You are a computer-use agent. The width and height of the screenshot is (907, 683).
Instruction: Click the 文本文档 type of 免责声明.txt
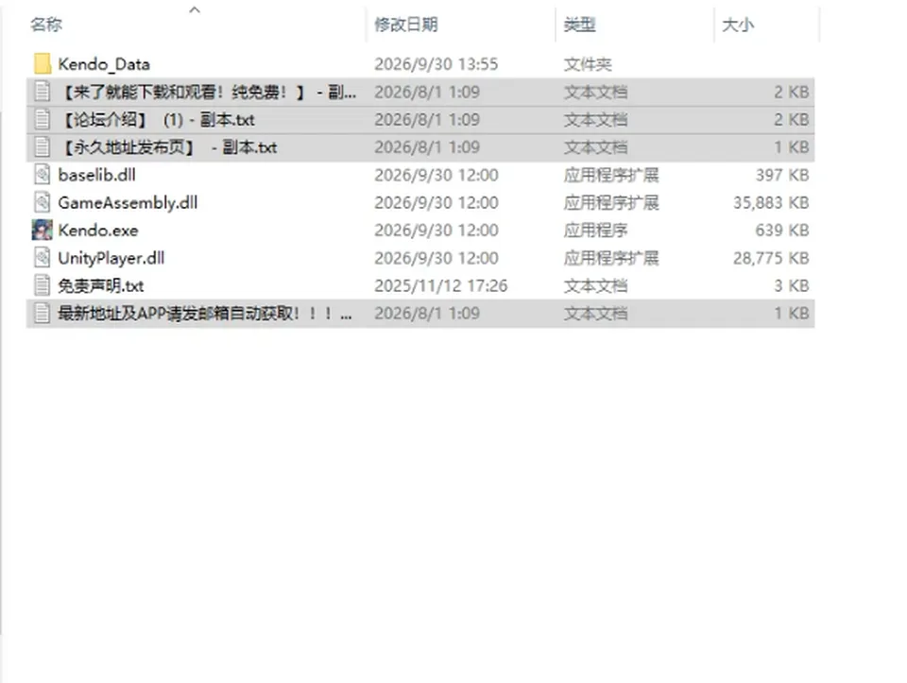click(x=596, y=285)
